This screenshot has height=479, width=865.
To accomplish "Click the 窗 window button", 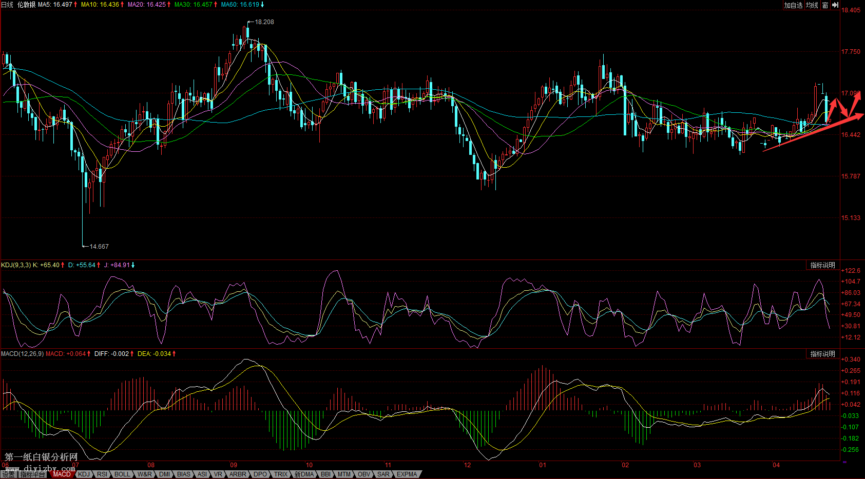I will coord(825,5).
